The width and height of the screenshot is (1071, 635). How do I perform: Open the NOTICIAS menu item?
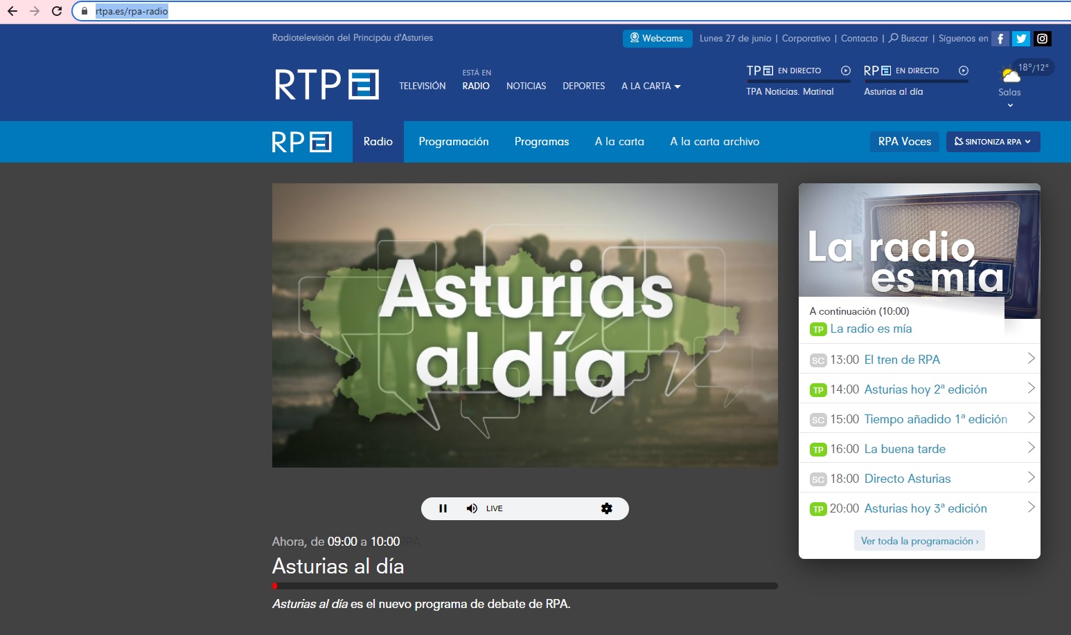[526, 86]
